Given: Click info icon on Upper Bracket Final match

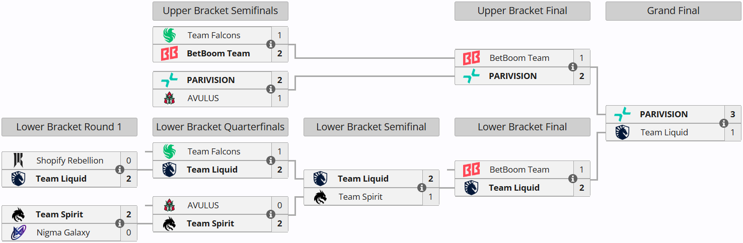Looking at the screenshot, I should click(573, 67).
